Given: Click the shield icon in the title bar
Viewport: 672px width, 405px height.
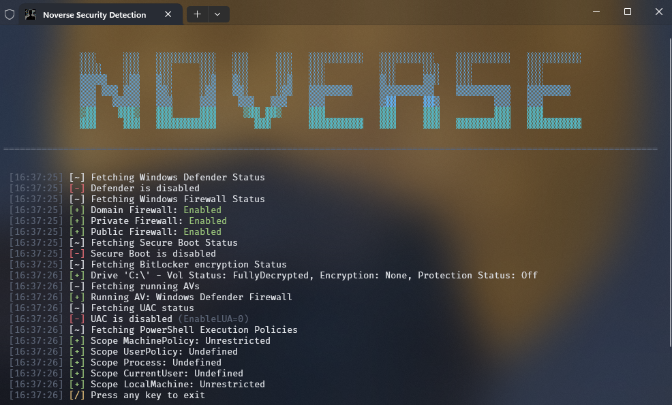Looking at the screenshot, I should click(10, 14).
